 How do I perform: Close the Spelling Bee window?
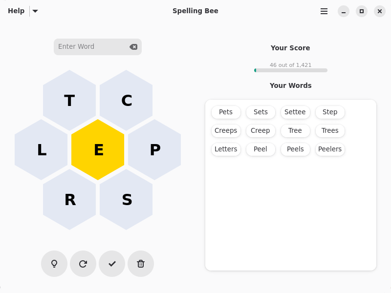coord(380,11)
